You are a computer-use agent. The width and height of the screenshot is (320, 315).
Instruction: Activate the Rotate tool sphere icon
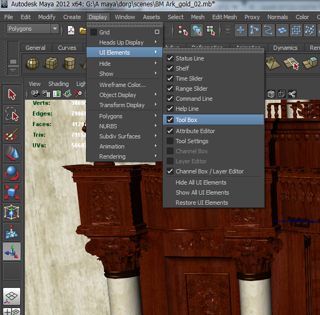pyautogui.click(x=12, y=173)
